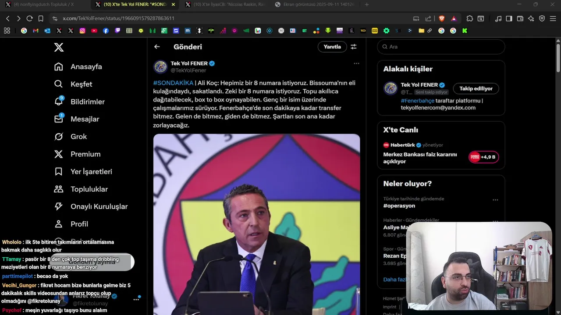Open the Instagram bookmark

coord(82,31)
